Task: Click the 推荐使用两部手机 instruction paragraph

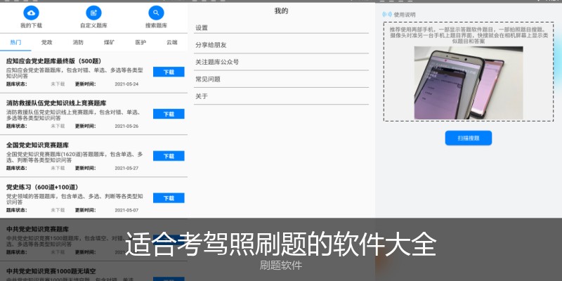Action: pos(469,36)
